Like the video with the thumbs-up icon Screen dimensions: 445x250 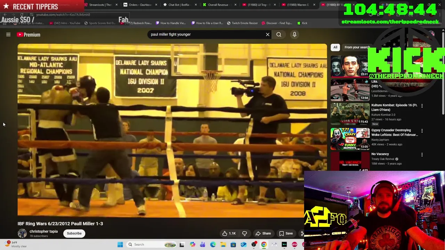[x=229, y=233]
